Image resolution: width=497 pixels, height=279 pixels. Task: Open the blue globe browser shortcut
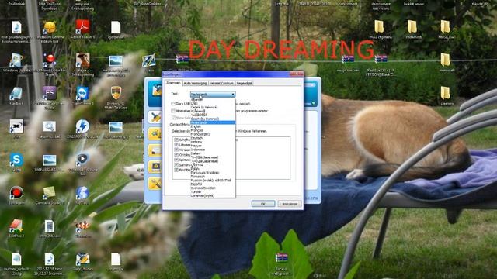82,193
